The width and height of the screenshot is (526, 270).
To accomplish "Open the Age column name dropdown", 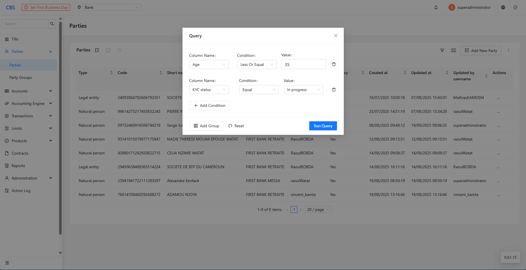I will (209, 64).
